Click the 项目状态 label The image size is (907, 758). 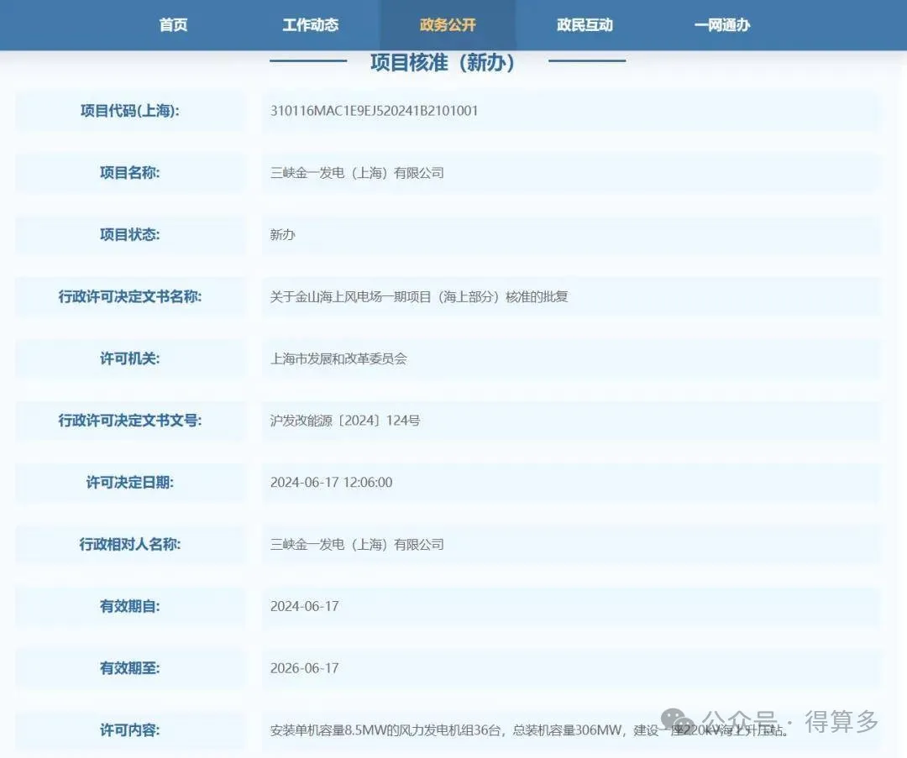[x=129, y=234]
